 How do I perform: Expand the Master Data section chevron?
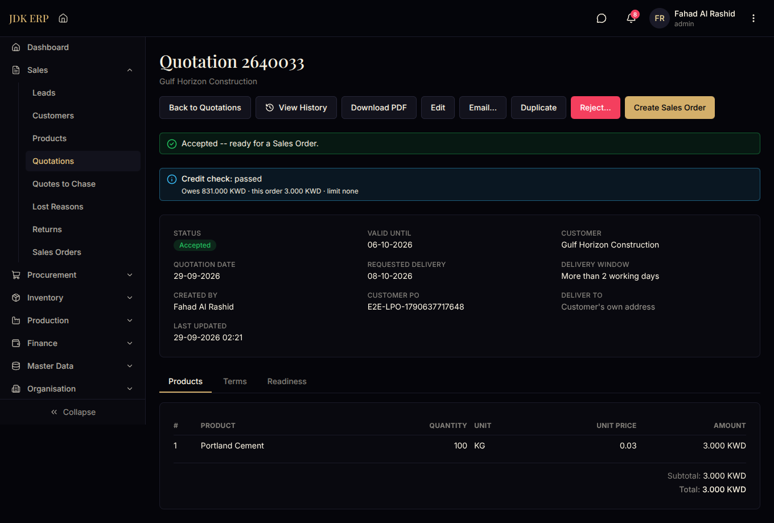[x=130, y=366]
